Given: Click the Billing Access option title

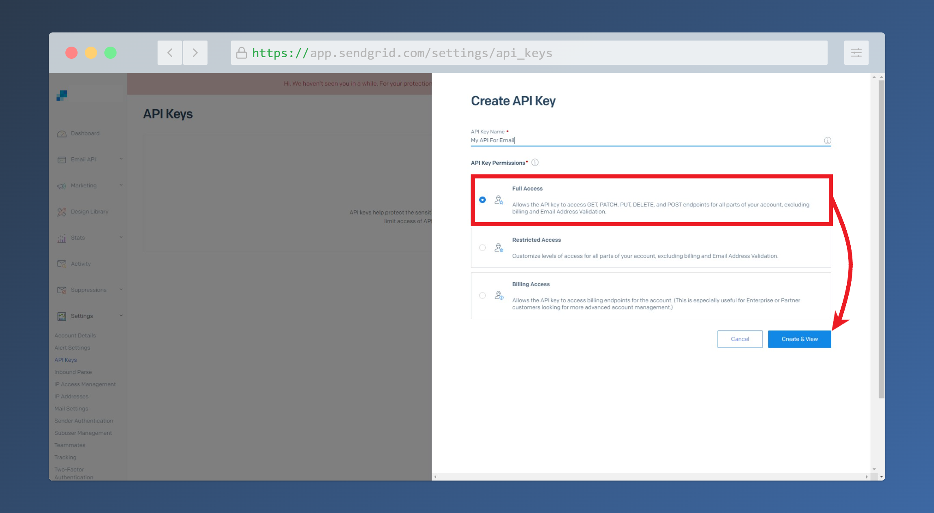Looking at the screenshot, I should 531,284.
